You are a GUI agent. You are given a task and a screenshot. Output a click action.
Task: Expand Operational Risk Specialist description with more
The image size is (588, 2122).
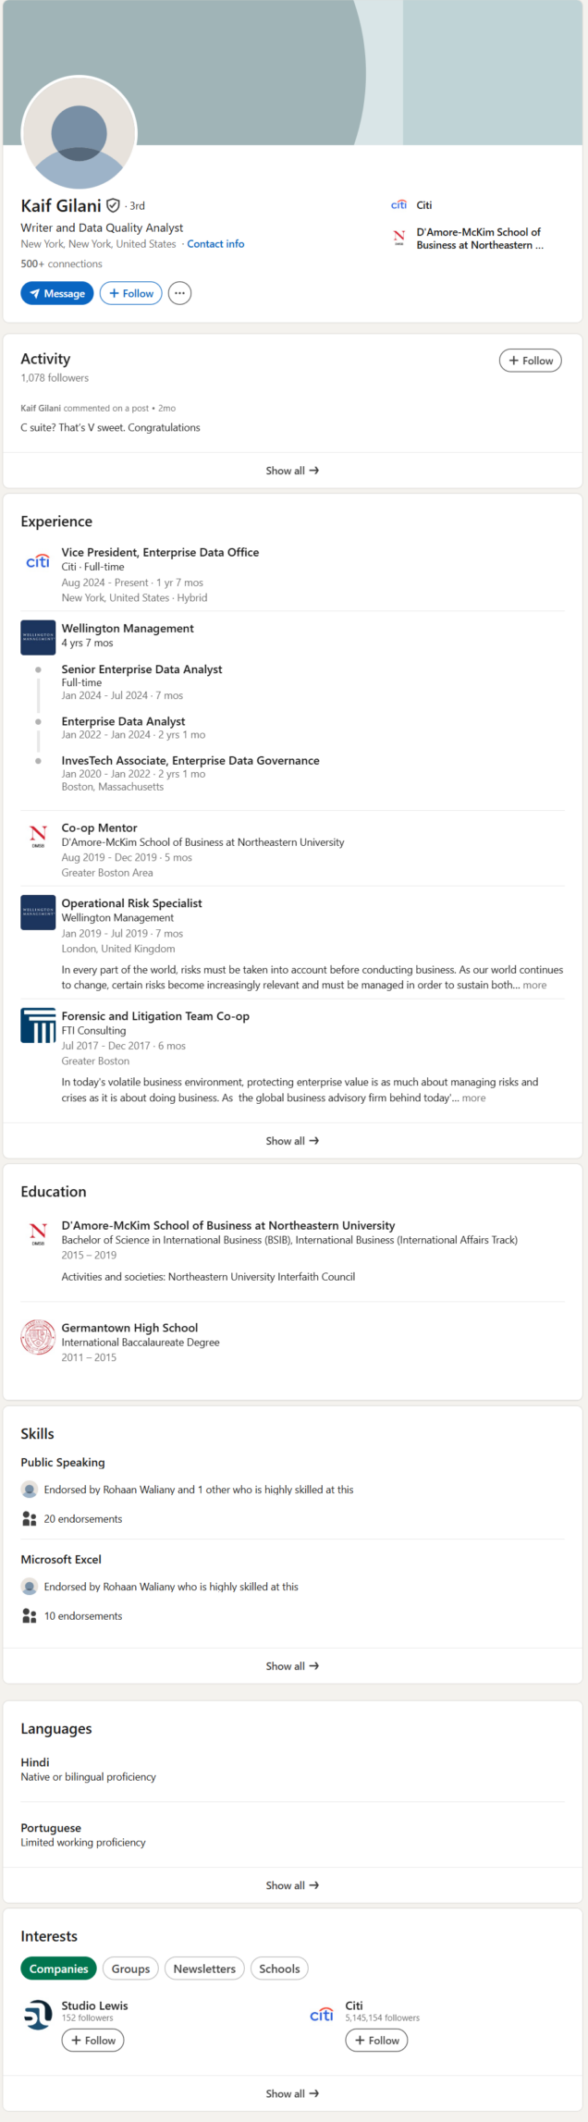pyautogui.click(x=534, y=985)
